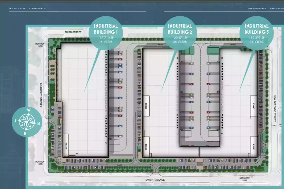Select the Industrial Building 1 callout bubble
284x189 pixels.
pos(106,32)
